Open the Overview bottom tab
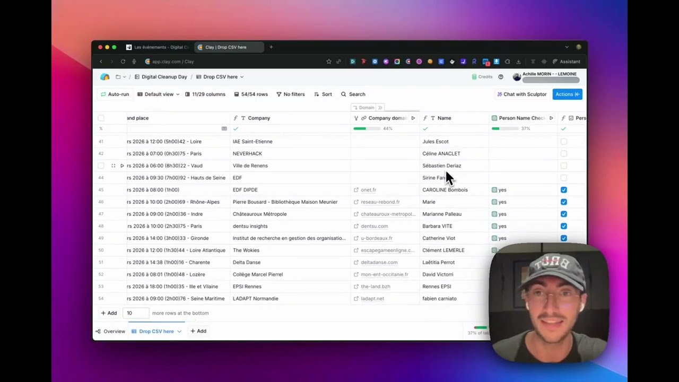The height and width of the screenshot is (382, 679). coord(110,332)
